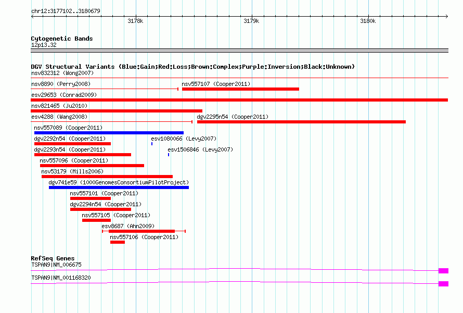The height and width of the screenshot is (313, 463).
Task: Click the 3178k ruler tick label
Action: [135, 21]
